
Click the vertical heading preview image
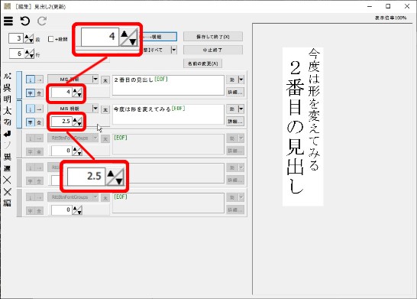(x=303, y=126)
